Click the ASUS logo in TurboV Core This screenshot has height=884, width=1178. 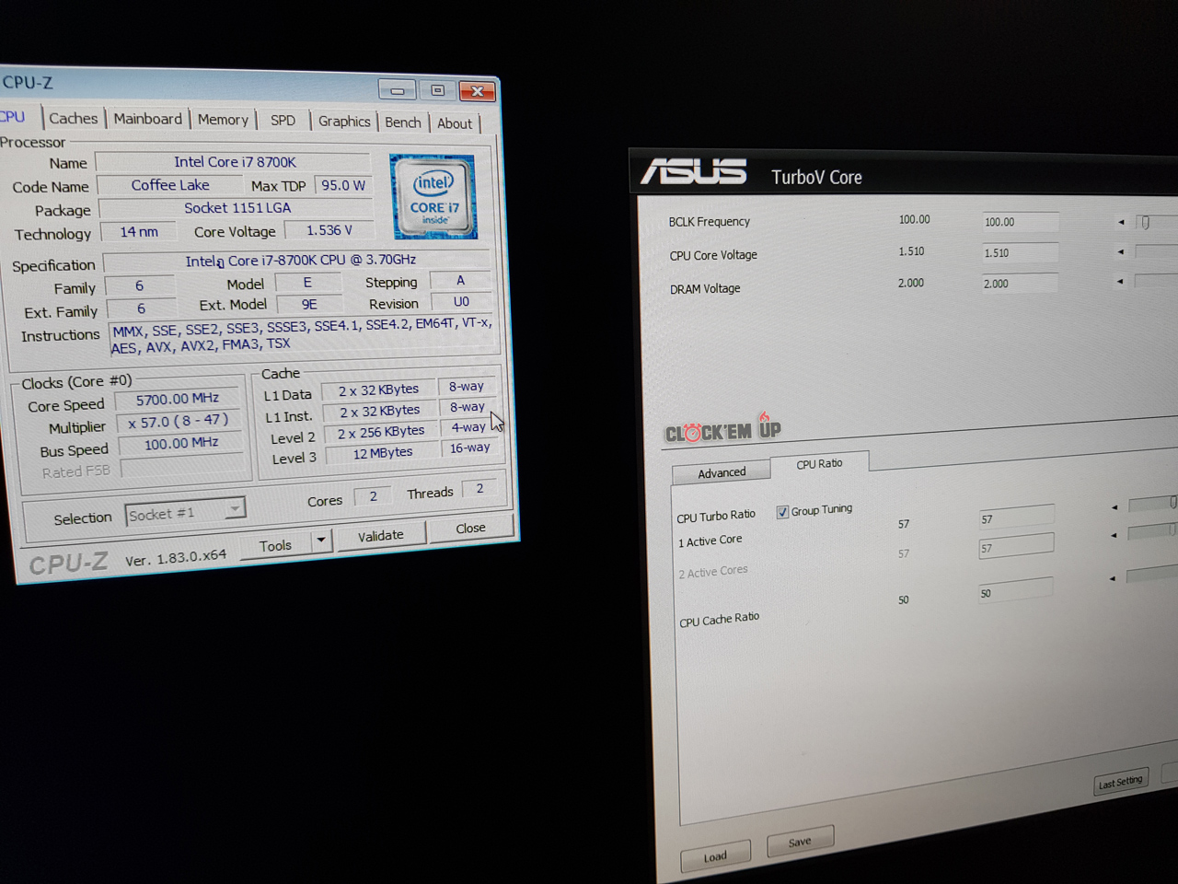point(694,172)
